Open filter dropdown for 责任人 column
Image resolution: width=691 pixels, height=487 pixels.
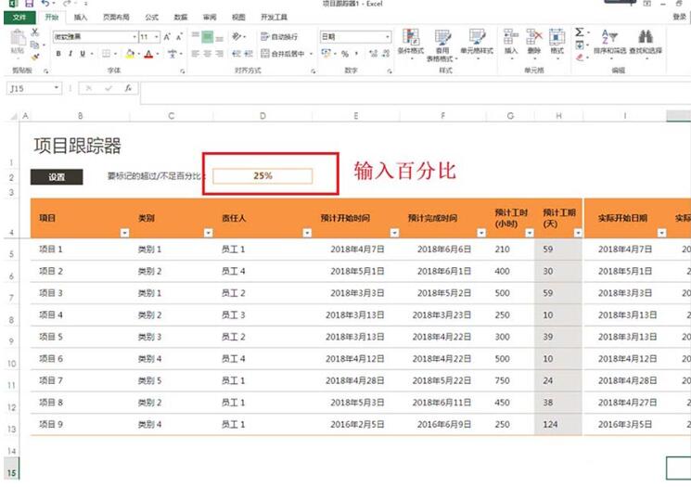coord(307,233)
